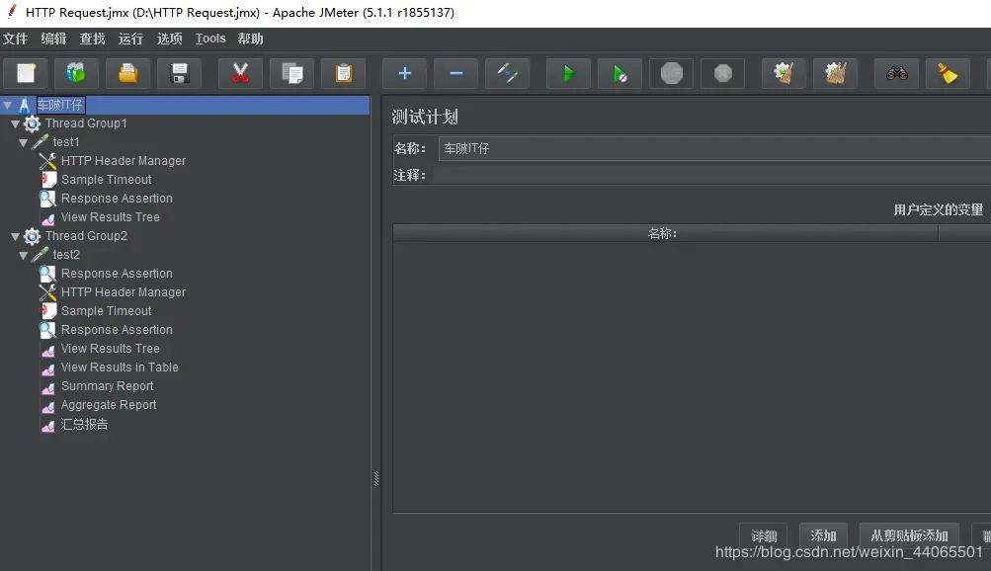The height and width of the screenshot is (571, 991).
Task: Open the 选项 menu
Action: coord(169,39)
